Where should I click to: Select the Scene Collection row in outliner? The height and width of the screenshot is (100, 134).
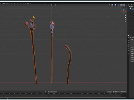click(131, 7)
